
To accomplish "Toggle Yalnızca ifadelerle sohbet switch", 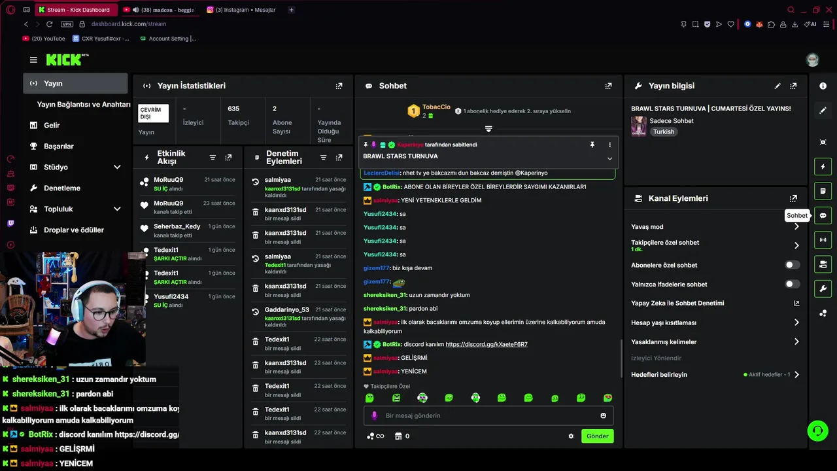I will tap(792, 284).
